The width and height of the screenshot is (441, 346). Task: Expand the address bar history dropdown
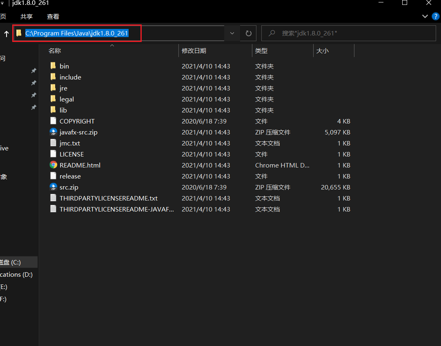[232, 33]
